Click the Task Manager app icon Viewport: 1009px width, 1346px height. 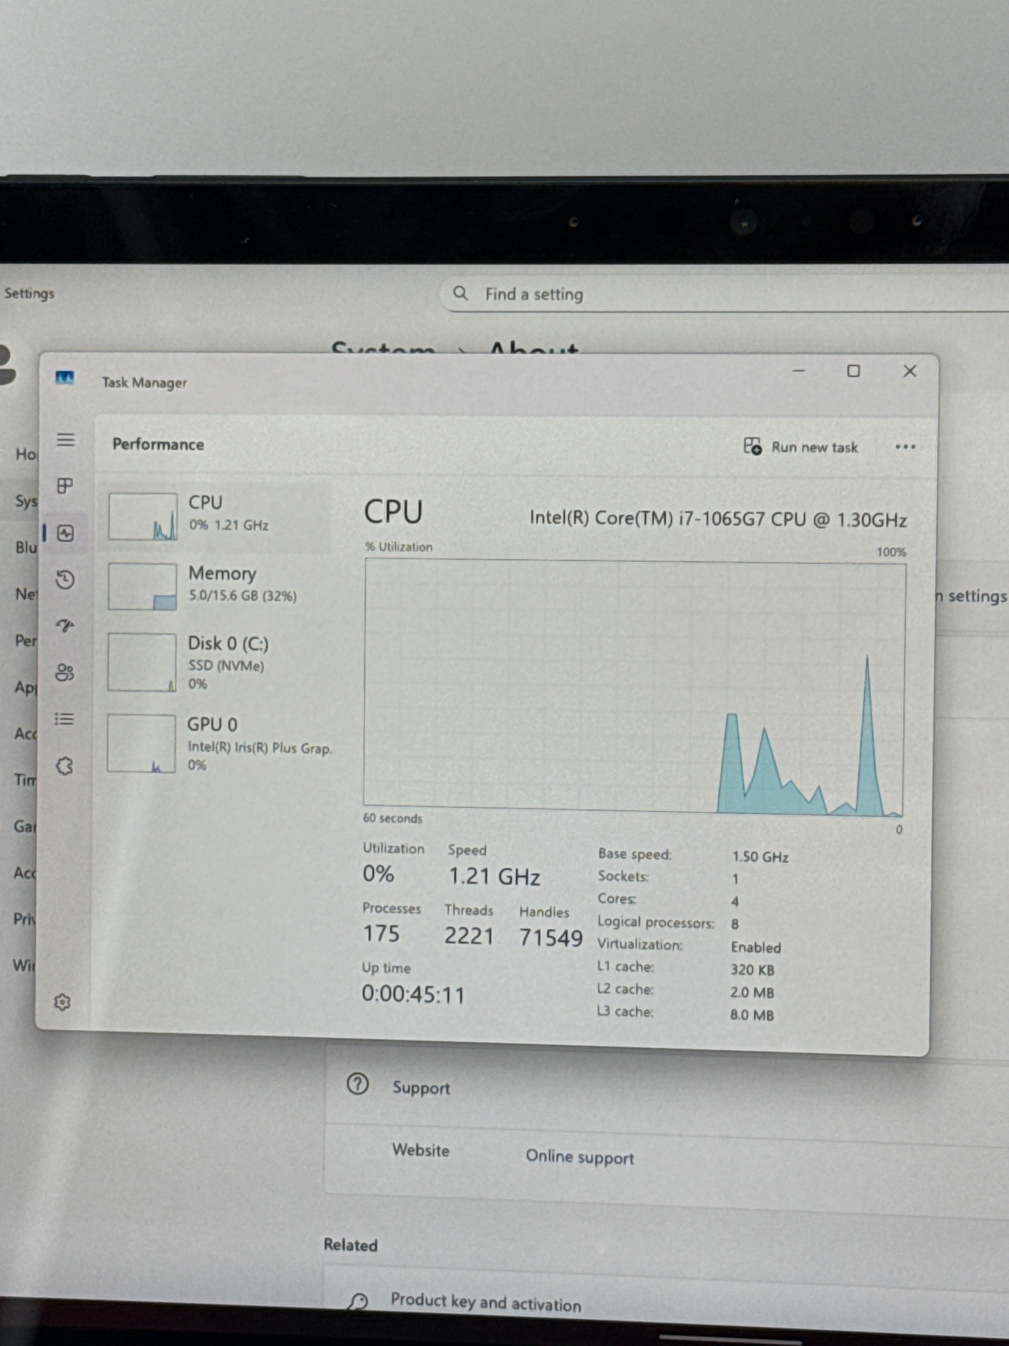65,378
